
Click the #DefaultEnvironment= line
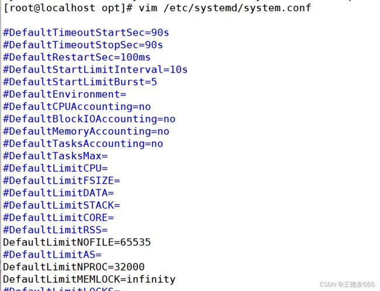(64, 94)
